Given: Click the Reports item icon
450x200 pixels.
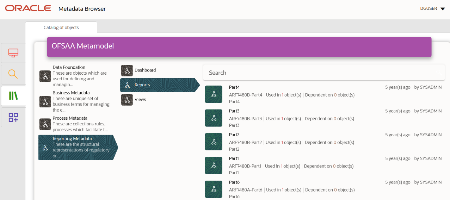Looking at the screenshot, I should 127,85.
